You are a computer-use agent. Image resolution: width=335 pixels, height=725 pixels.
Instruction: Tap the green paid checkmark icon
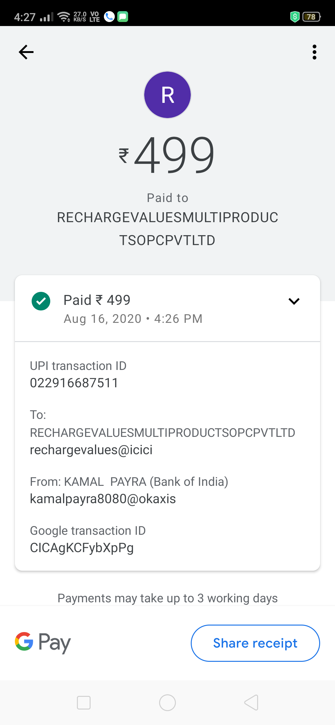pos(41,301)
